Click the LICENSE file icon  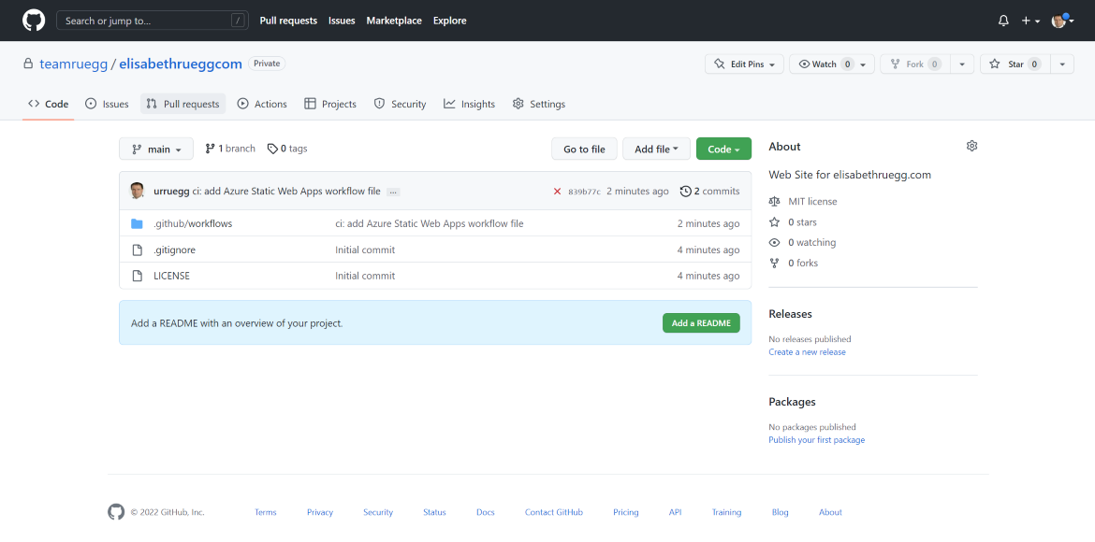click(138, 276)
